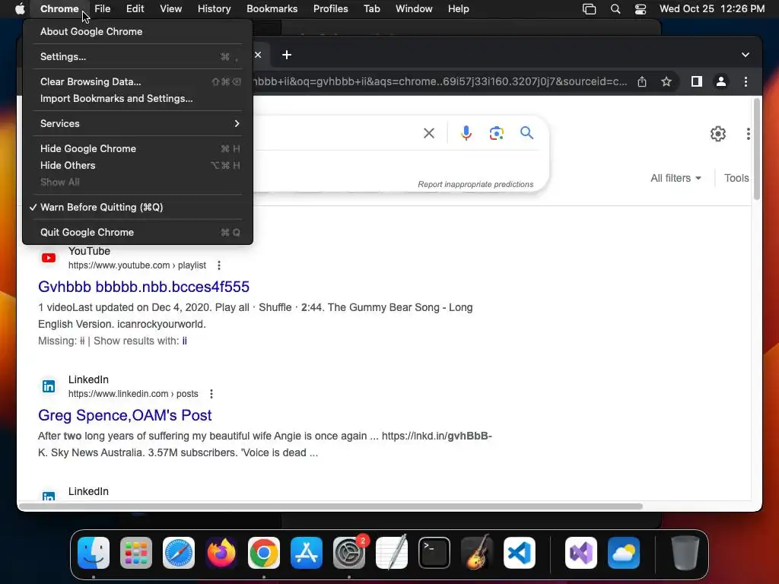The width and height of the screenshot is (779, 584).
Task: Open the Edit menu
Action: click(x=135, y=9)
